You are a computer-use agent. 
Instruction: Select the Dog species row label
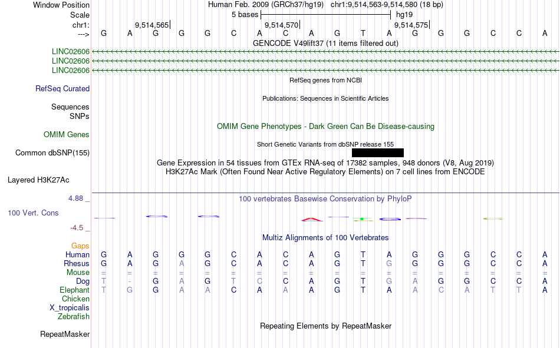coord(83,281)
